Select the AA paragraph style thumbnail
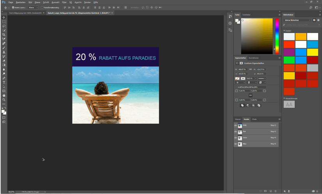The image size is (322, 194). coord(289,104)
